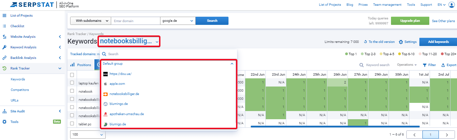Screen dimensions: 457x140
Task: Toggle the select-all header checkbox
Action: coord(72,75)
